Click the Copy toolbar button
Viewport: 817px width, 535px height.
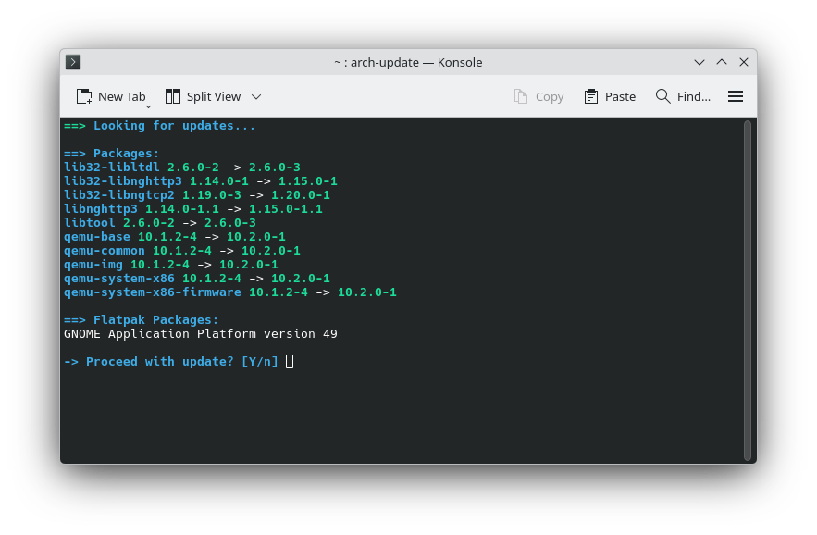click(x=538, y=96)
